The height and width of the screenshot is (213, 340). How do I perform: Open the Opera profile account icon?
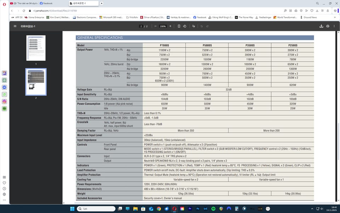tap(328, 11)
